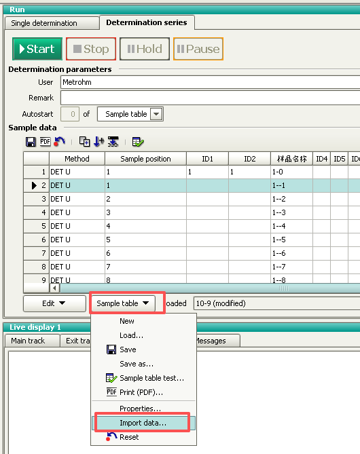Click the PDF print icon in Sample data toolbar
This screenshot has height=454, width=360.
(x=46, y=142)
